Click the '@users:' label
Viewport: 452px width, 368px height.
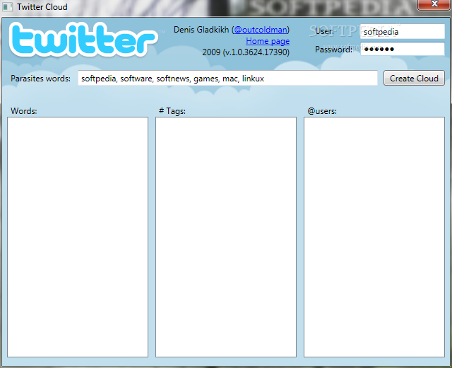pyautogui.click(x=322, y=111)
